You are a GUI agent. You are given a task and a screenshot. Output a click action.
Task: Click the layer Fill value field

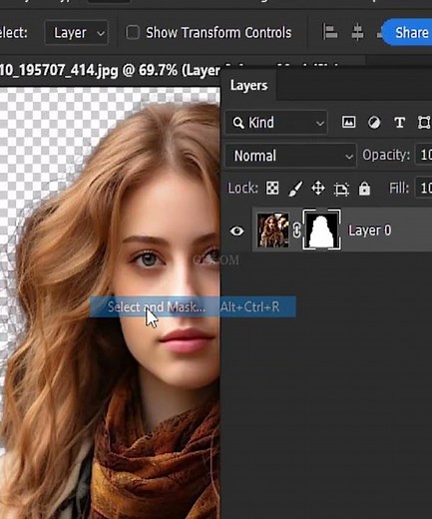point(424,189)
